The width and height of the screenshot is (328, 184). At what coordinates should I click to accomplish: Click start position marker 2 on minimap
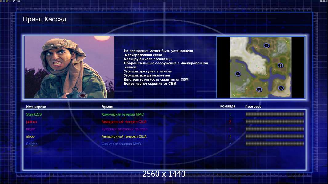pos(259,90)
